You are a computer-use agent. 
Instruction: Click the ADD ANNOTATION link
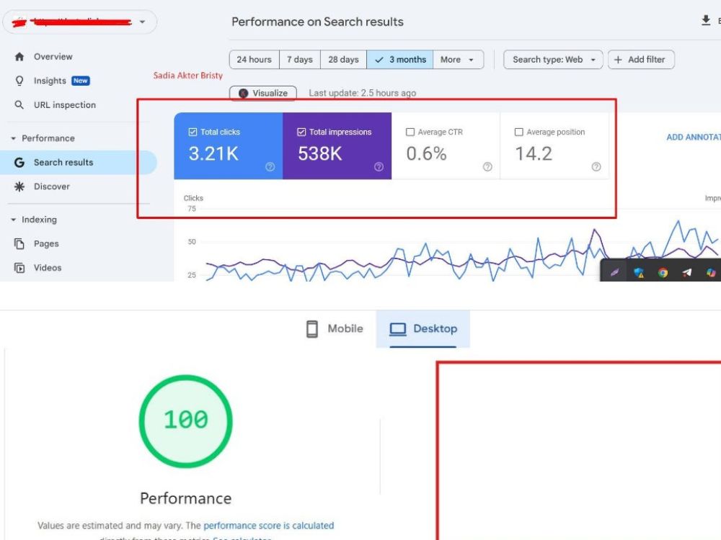click(694, 138)
